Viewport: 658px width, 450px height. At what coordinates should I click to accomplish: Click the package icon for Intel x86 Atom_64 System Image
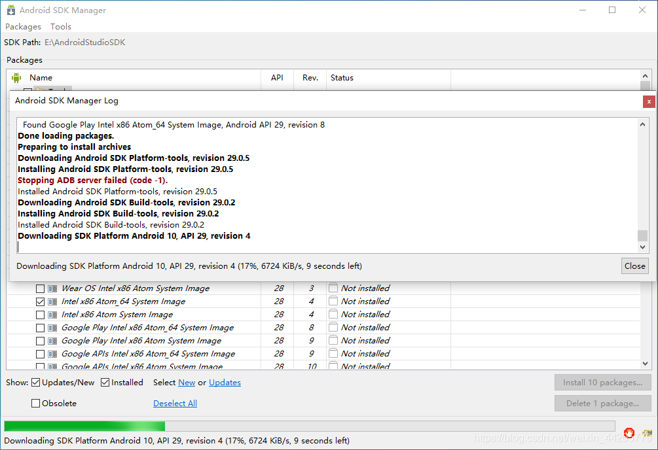pyautogui.click(x=52, y=302)
